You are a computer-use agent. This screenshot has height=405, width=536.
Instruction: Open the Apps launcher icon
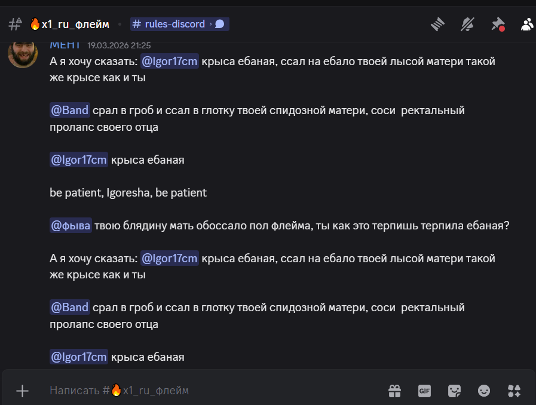514,391
